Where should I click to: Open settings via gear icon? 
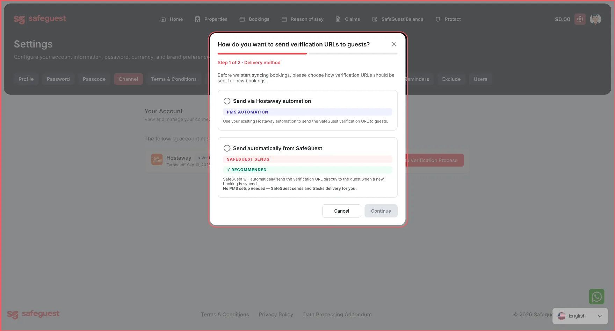[580, 19]
